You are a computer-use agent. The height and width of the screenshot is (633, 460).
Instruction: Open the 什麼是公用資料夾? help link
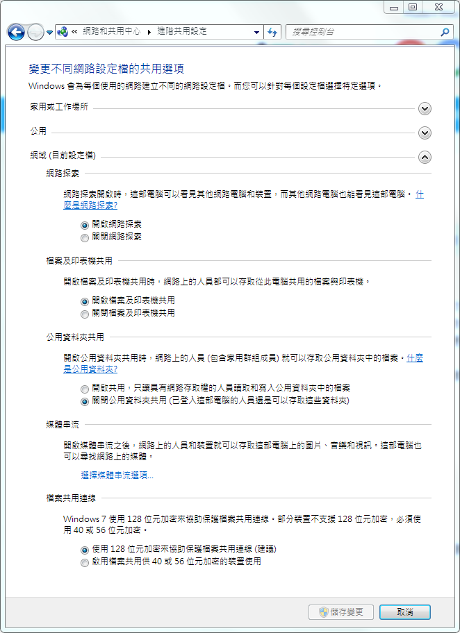point(90,369)
